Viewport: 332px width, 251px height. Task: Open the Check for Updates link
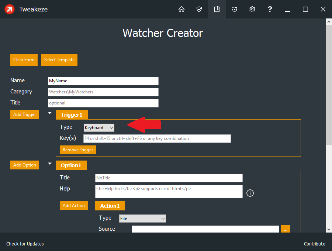(x=25, y=244)
